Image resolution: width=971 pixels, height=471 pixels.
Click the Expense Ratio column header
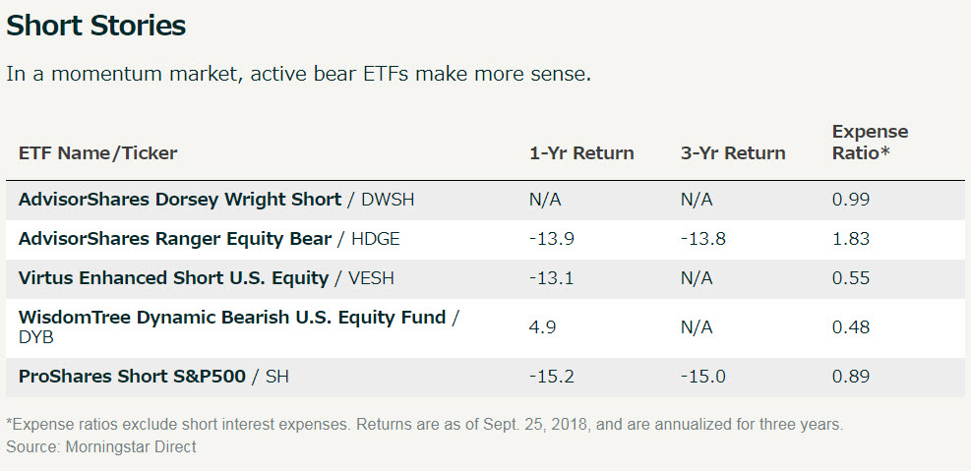870,143
